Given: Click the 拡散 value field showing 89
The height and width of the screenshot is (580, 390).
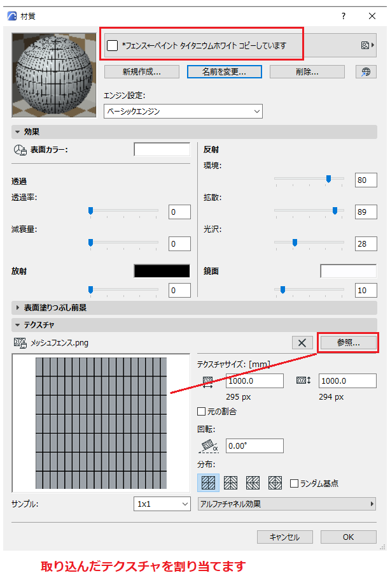Looking at the screenshot, I should (366, 212).
